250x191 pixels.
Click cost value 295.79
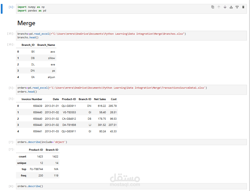click(113, 106)
